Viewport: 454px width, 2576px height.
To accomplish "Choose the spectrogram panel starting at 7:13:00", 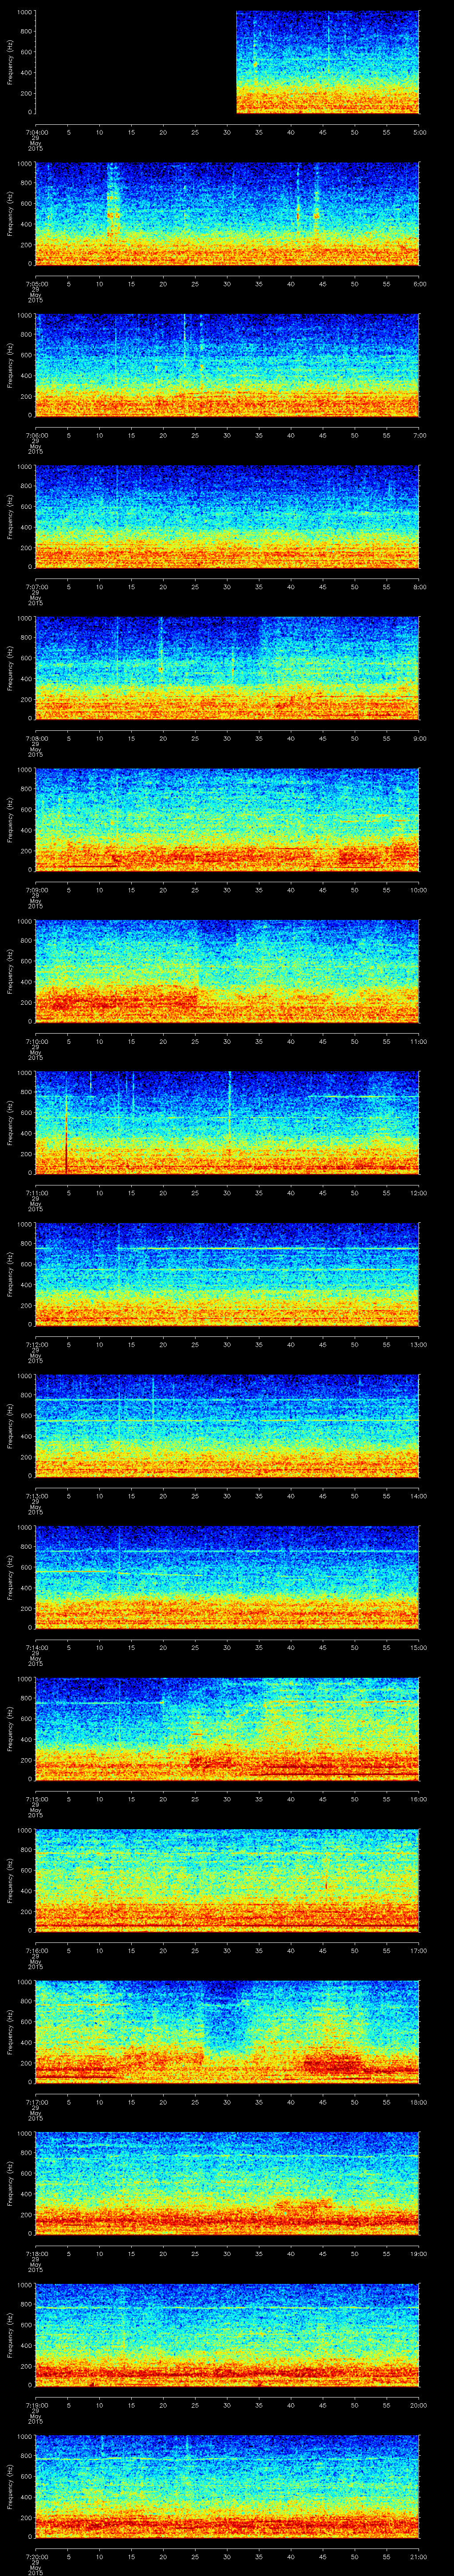I will point(227,1426).
